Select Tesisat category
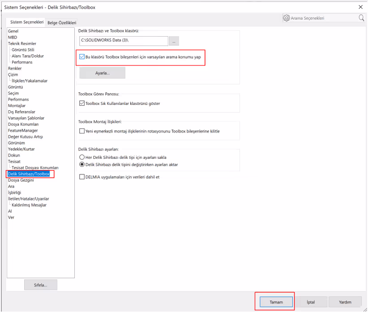This screenshot has height=312, width=368. pyautogui.click(x=14, y=161)
